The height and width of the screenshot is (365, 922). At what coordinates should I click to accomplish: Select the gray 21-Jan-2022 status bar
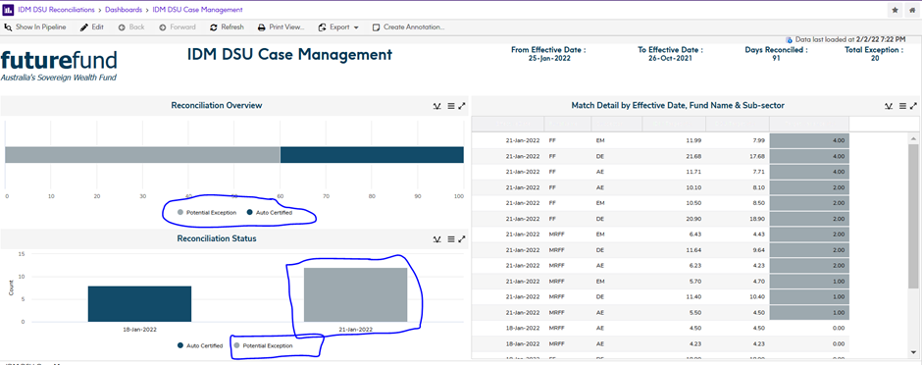355,295
